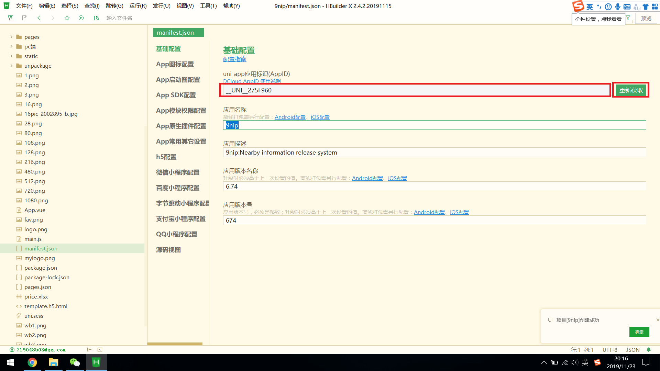This screenshot has height=371, width=660.
Task: Open iOS配置 link under 应用版本号
Action: click(459, 212)
